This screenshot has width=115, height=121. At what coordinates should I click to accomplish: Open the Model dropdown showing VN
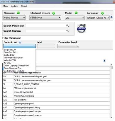(x=75, y=18)
